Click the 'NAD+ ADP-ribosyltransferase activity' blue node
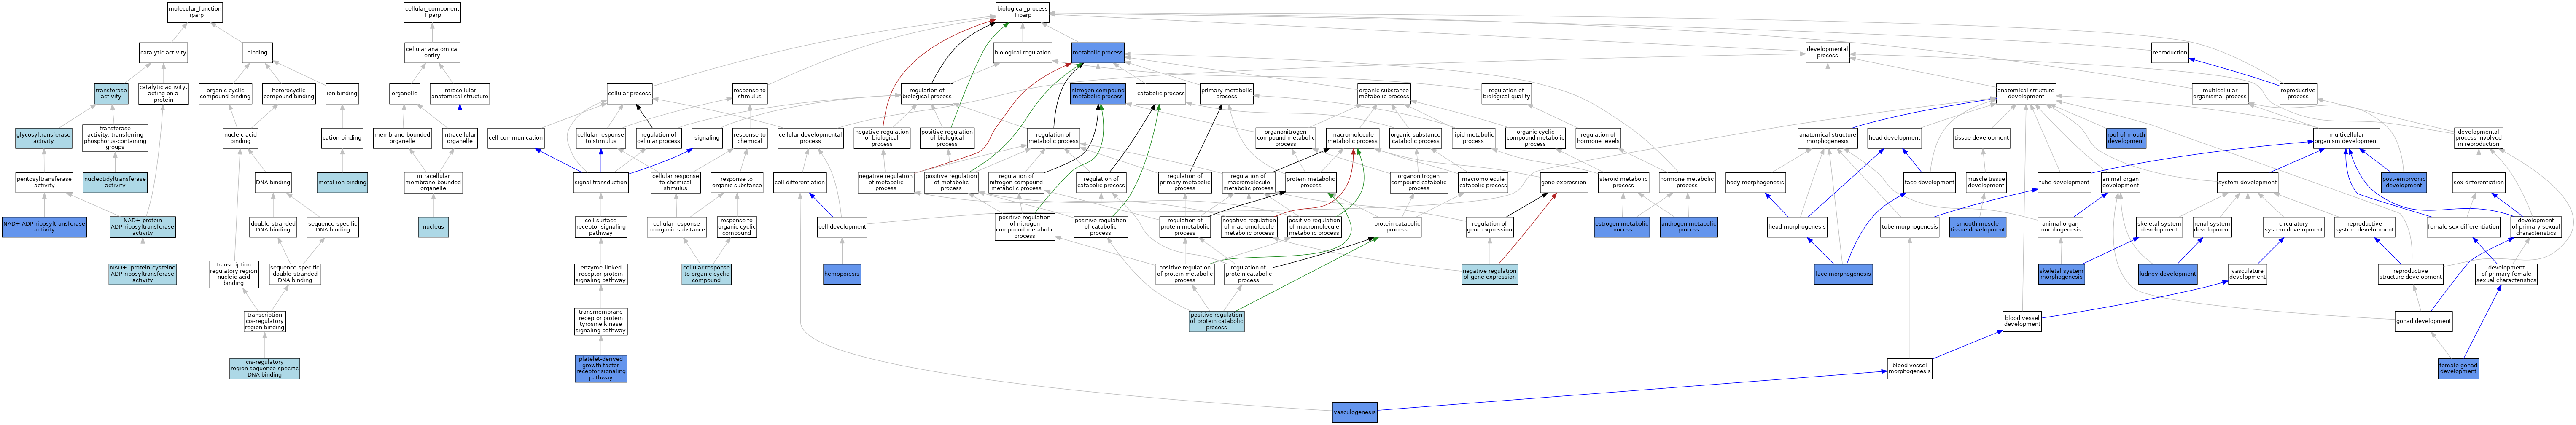 [44, 227]
